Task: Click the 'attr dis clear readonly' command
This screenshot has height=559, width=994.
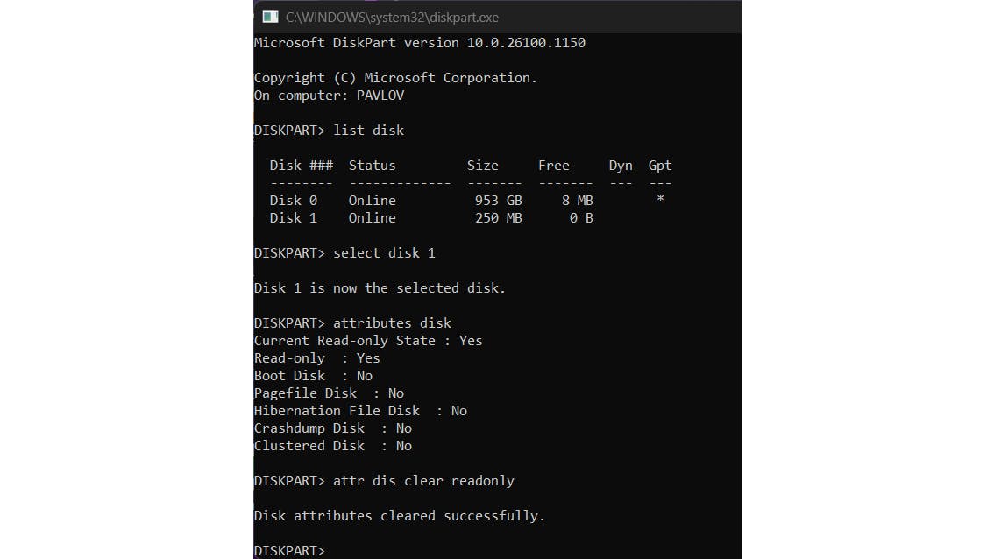Action: 423,481
